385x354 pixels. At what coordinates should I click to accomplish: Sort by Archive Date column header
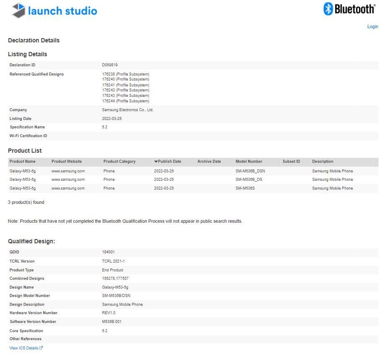[209, 161]
